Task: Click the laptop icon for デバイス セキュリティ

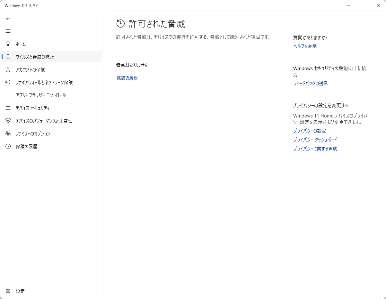Action: 8,108
